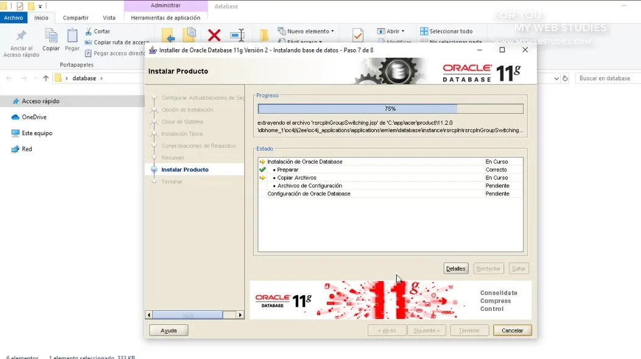Click the Configuración de Oracle Database row
This screenshot has height=359, width=641.
point(390,193)
